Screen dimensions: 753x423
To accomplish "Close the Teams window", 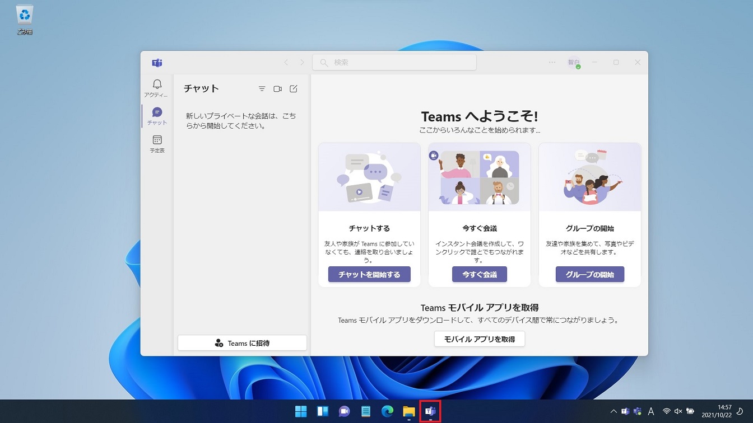I will point(638,63).
